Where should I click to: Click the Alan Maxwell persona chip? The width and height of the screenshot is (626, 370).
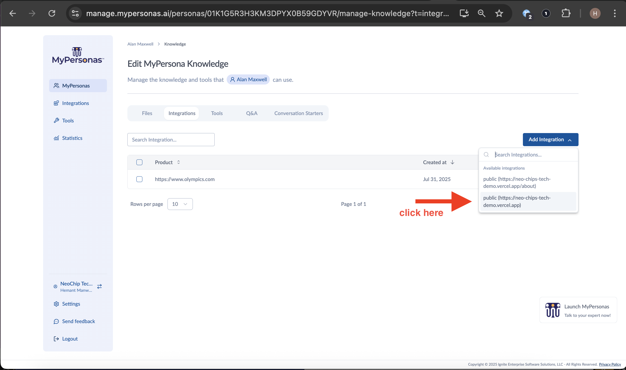(248, 80)
